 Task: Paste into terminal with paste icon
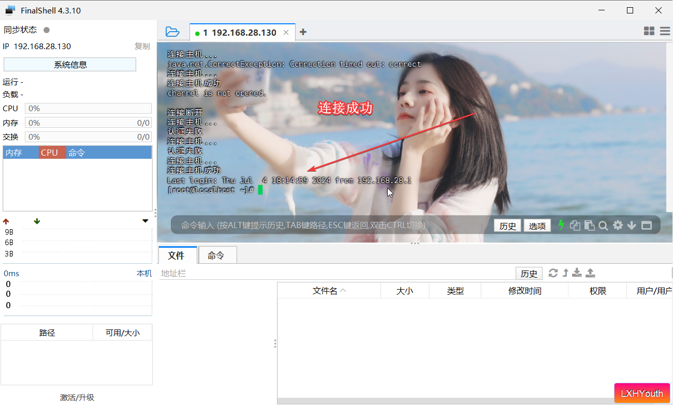click(589, 225)
